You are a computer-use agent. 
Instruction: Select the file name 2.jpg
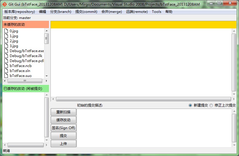click(x=14, y=41)
